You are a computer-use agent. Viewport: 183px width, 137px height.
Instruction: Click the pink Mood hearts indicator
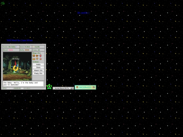(11, 50)
